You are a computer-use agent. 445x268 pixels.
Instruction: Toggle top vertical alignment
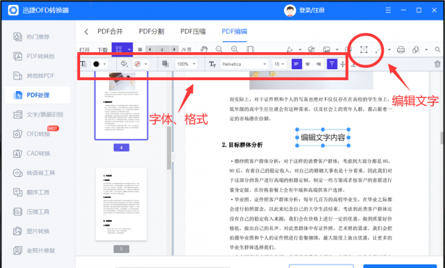(x=332, y=64)
